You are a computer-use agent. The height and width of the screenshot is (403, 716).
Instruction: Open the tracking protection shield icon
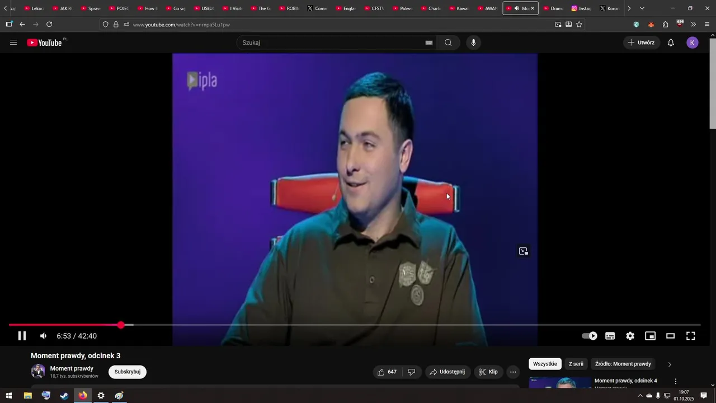tap(105, 25)
